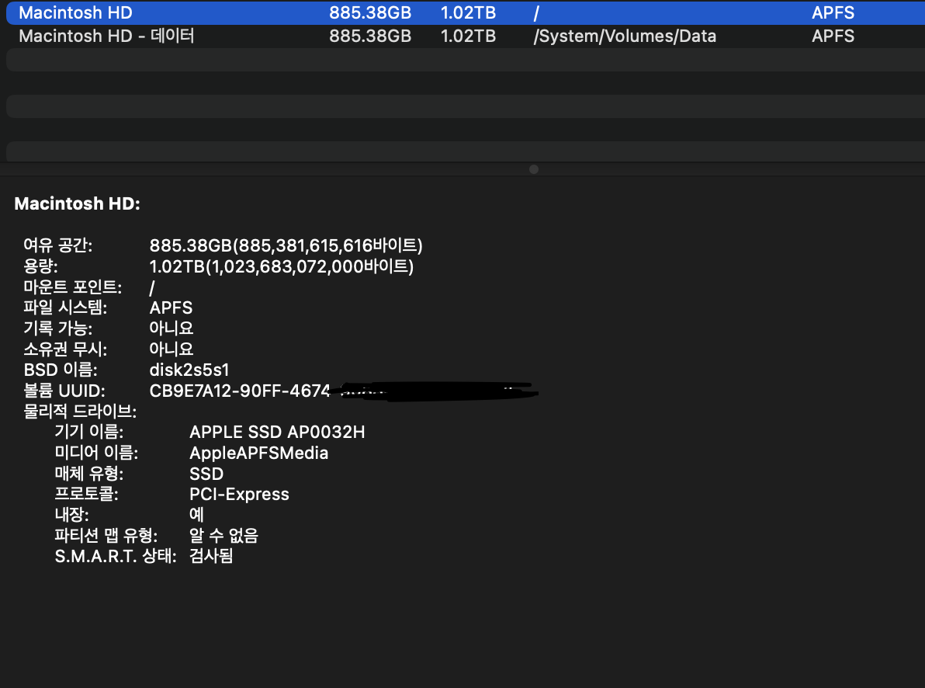Click the 여유 공간 label
Viewport: 925px width, 688px height.
click(57, 245)
